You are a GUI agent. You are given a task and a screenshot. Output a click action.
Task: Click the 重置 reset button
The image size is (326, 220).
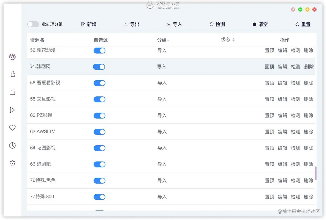pyautogui.click(x=303, y=24)
